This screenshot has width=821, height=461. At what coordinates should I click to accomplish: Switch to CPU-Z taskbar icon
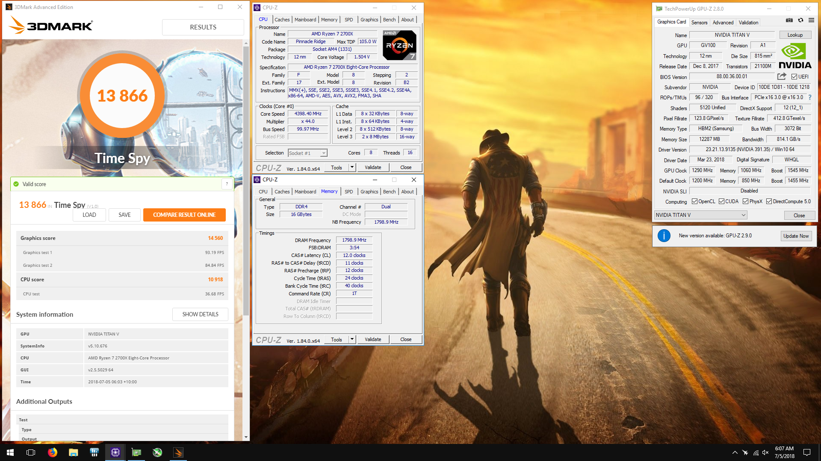coord(115,452)
